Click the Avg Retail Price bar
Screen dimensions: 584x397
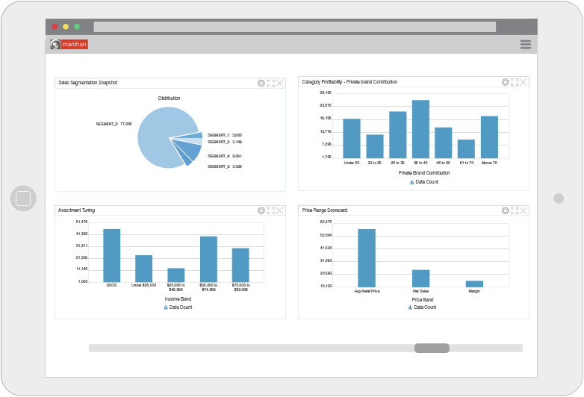click(x=367, y=257)
